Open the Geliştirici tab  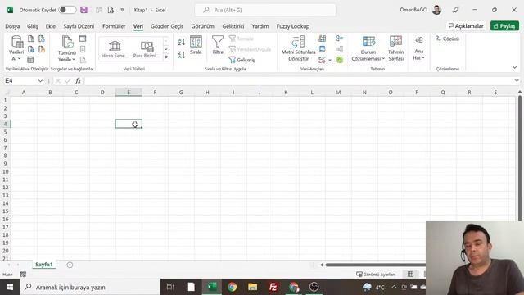tap(233, 26)
